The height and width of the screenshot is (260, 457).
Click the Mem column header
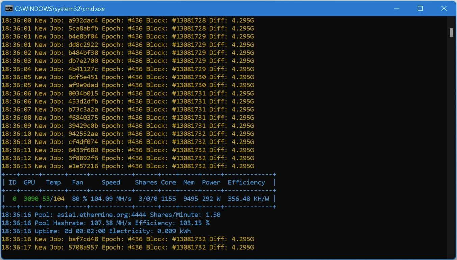tap(189, 182)
